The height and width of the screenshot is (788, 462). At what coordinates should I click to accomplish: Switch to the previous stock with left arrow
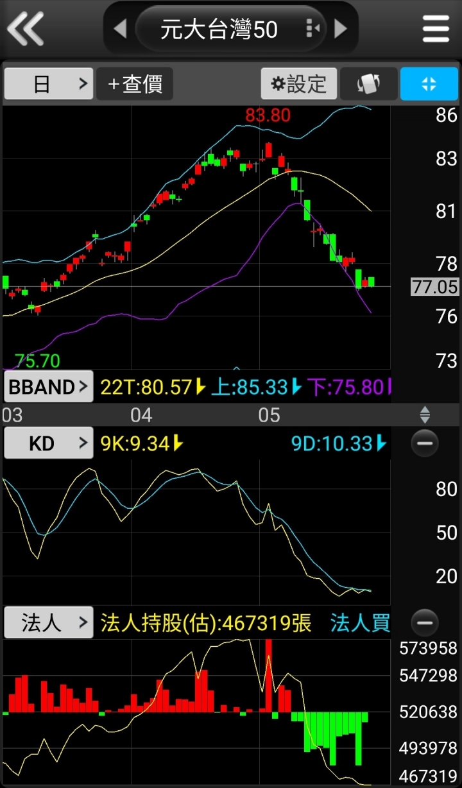pos(120,29)
